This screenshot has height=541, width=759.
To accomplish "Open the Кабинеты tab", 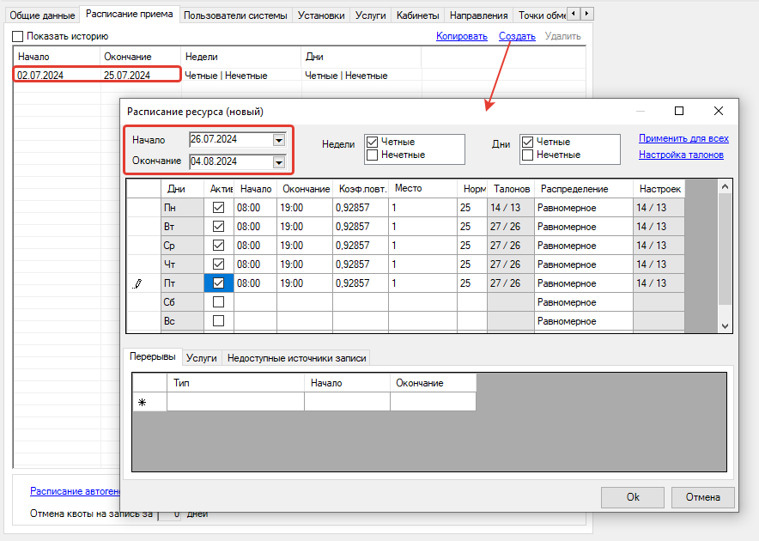I will (418, 15).
